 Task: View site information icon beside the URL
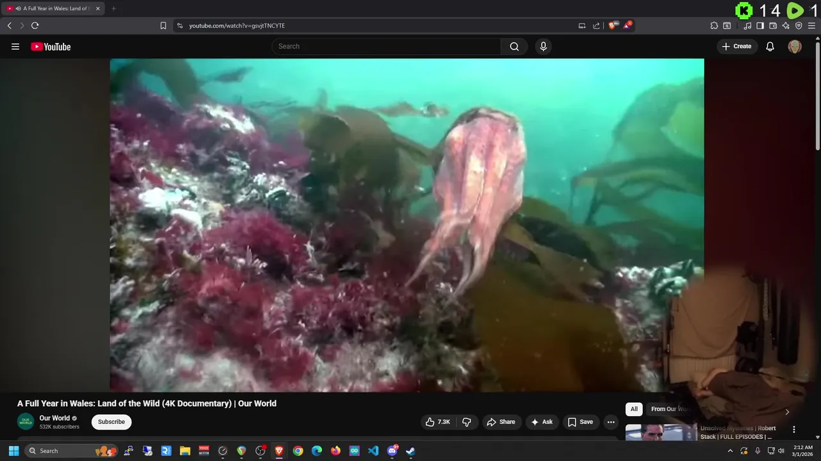[180, 26]
